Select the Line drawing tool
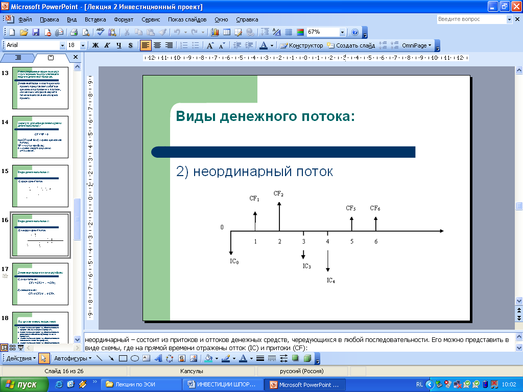The height and width of the screenshot is (392, 523). (100, 358)
